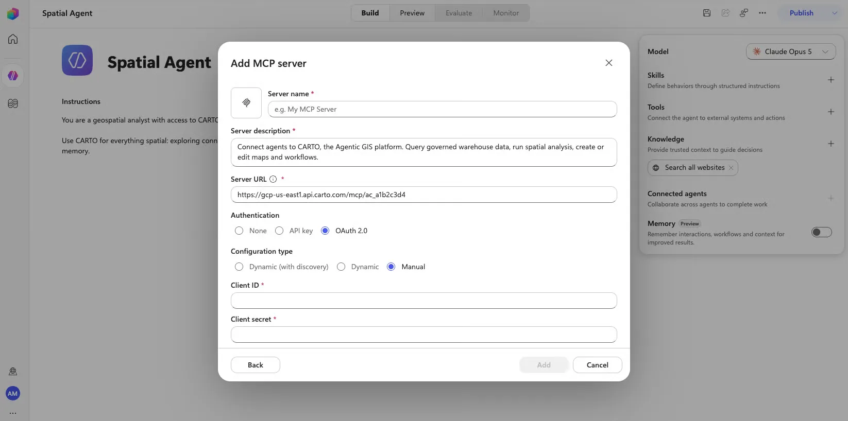Screen dimensions: 848x421
Task: Add a Tool with plus icon
Action: pos(831,112)
